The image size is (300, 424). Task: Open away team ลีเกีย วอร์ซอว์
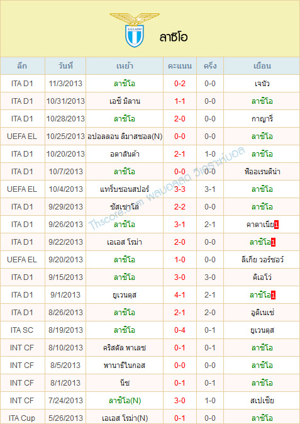[x=262, y=260]
